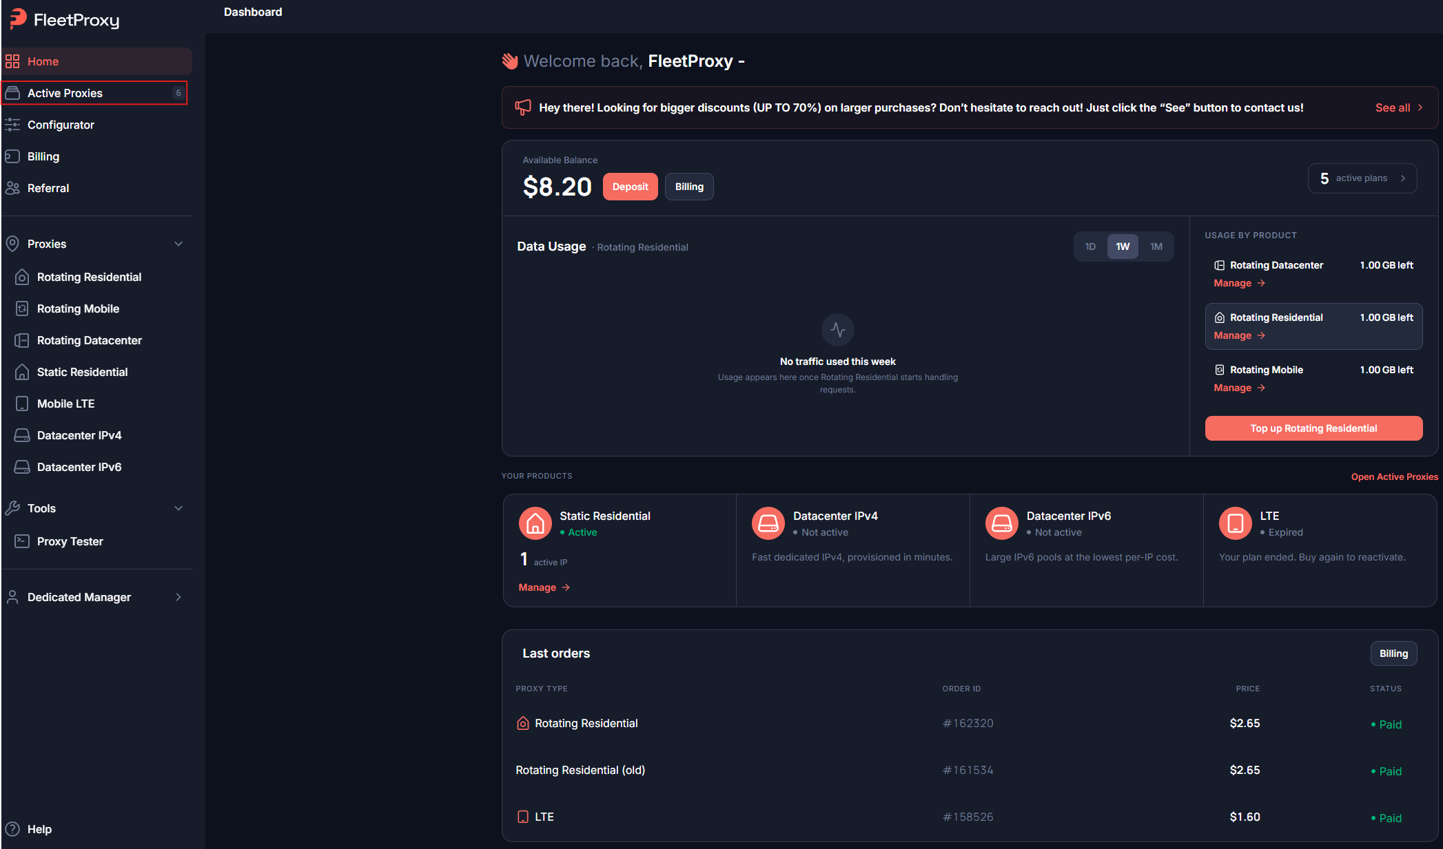Click the Rotating Datacenter icon in the sidebar
The width and height of the screenshot is (1443, 849).
click(x=22, y=340)
